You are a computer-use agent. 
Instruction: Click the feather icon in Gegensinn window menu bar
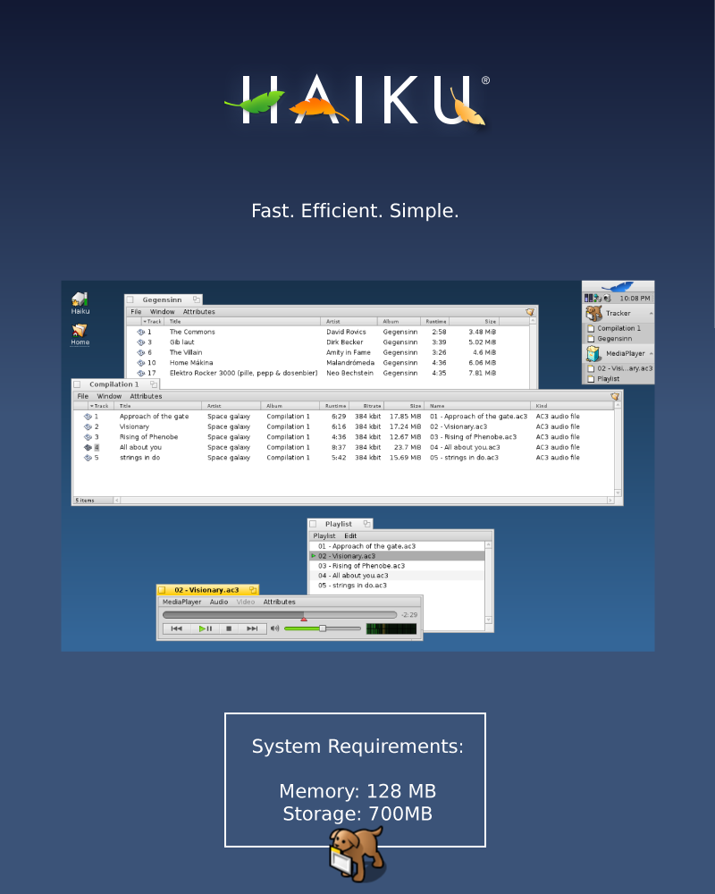[x=530, y=312]
